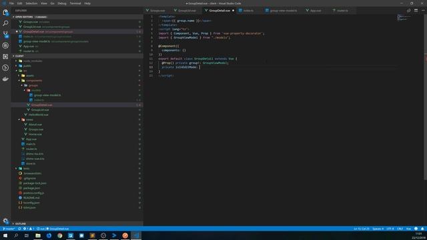
Task: Click the feedback smiley in status bar
Action: pyautogui.click(x=416, y=229)
